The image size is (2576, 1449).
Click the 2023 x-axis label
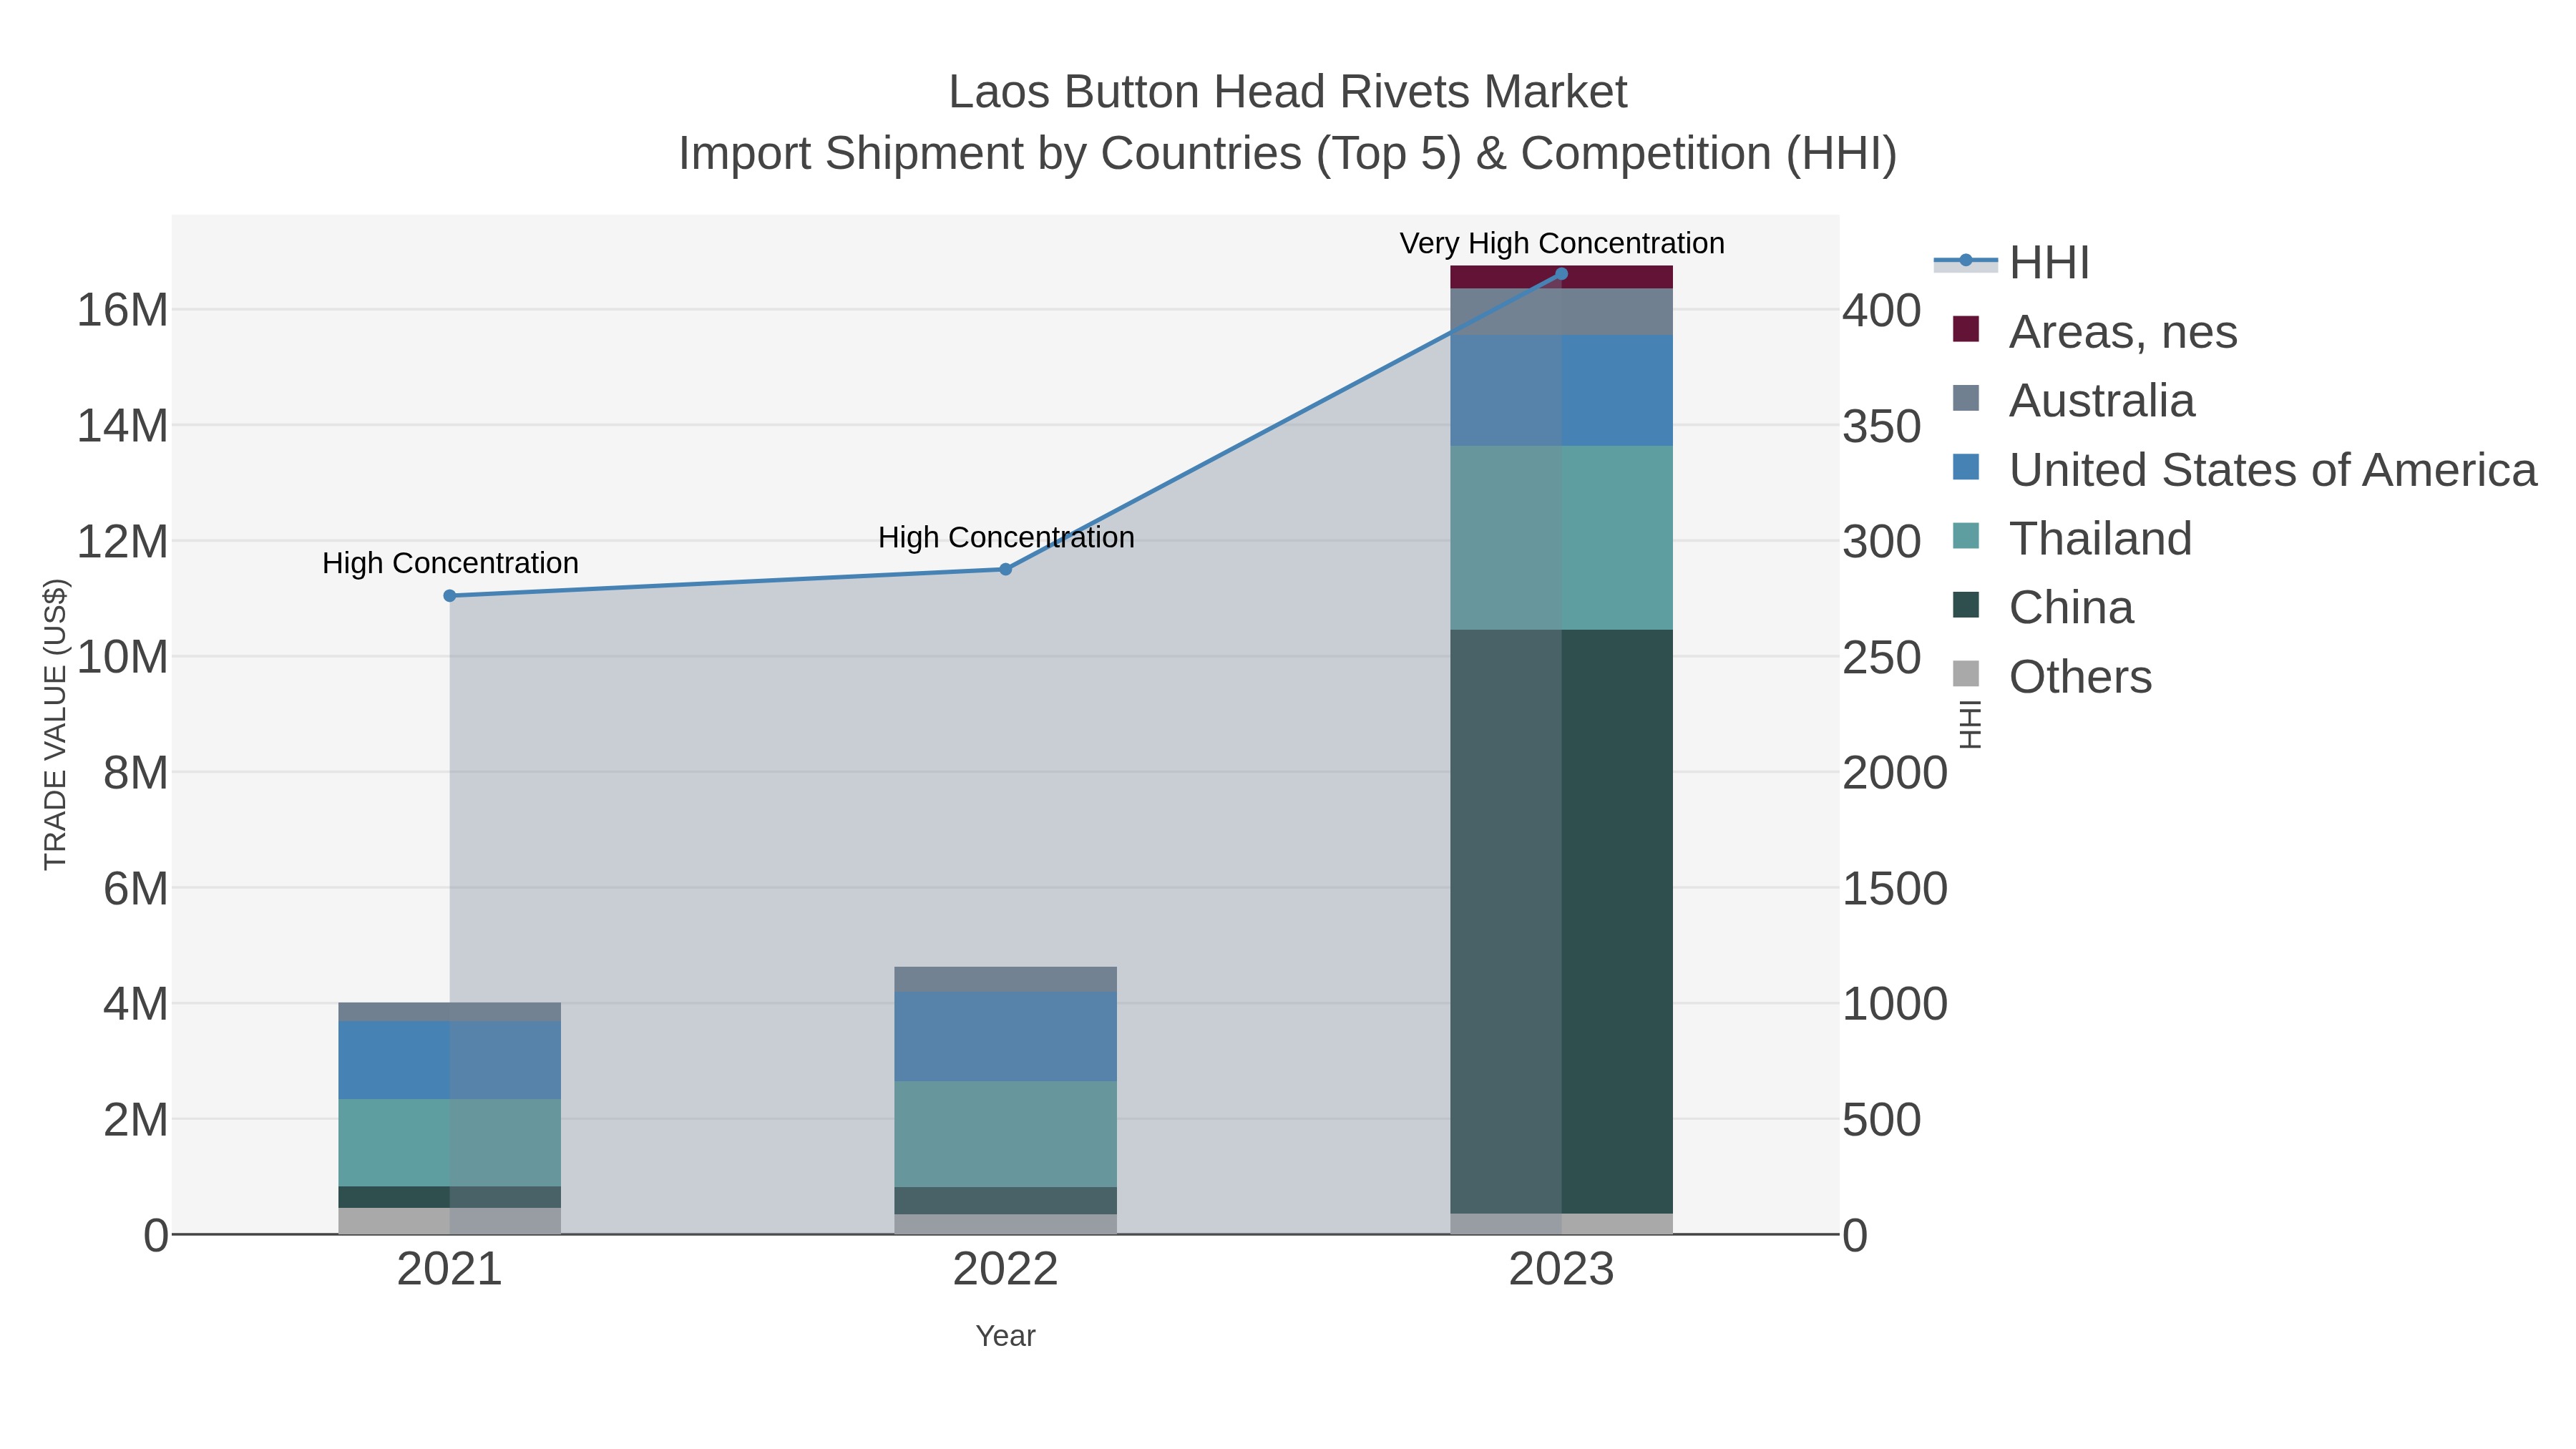pos(1562,1270)
